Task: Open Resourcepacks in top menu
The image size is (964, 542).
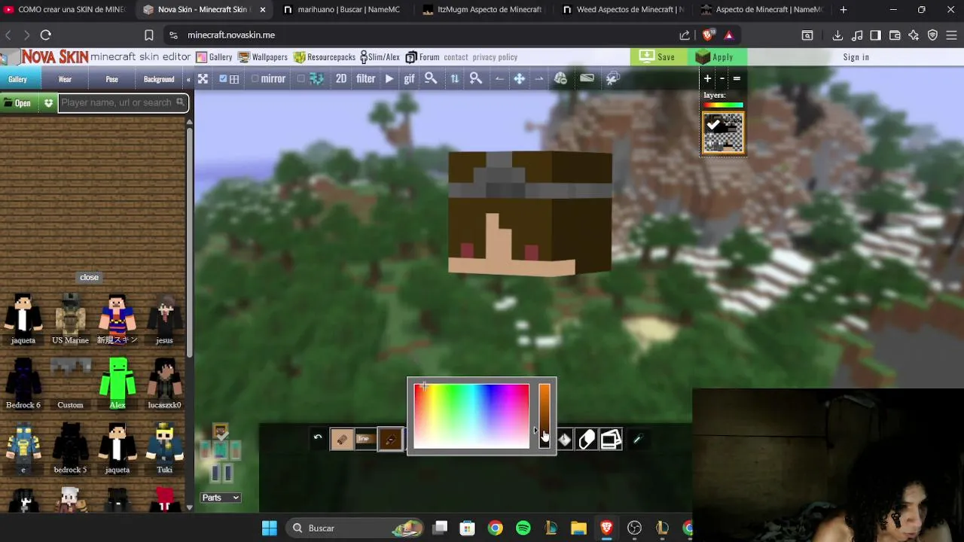Action: tap(325, 57)
